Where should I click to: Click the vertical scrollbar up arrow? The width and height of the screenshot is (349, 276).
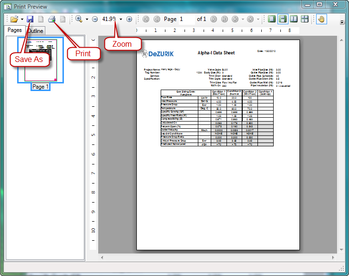[341, 40]
